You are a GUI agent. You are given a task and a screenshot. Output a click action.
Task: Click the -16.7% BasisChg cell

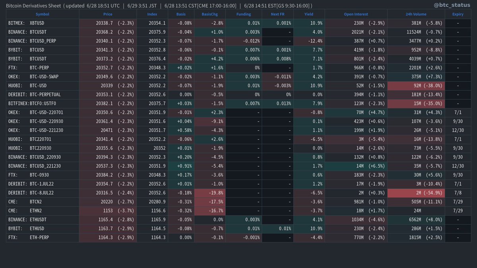point(209,210)
